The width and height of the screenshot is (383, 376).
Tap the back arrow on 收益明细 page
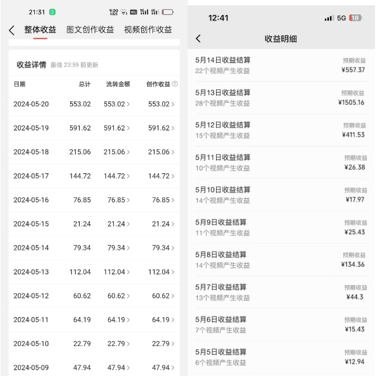pos(198,39)
